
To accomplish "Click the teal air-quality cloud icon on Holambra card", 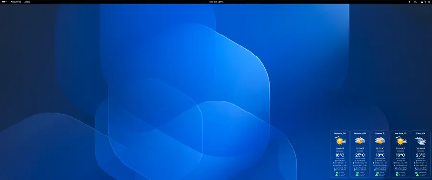I will point(357,173).
